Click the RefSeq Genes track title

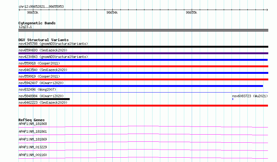[x=31, y=120]
